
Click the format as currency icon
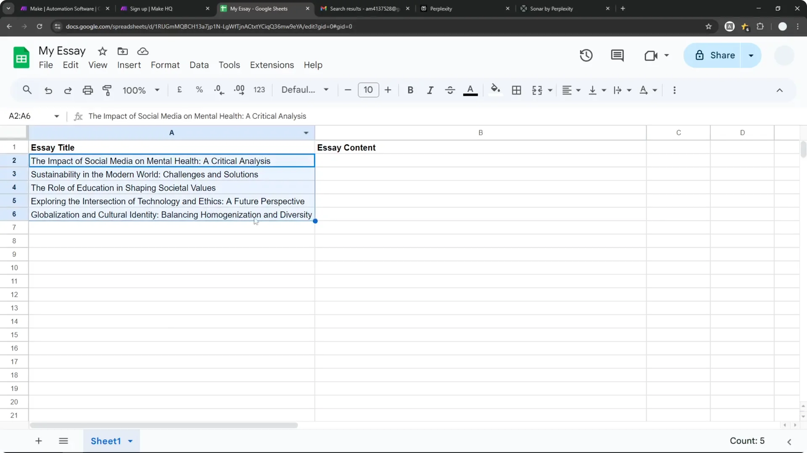click(179, 90)
